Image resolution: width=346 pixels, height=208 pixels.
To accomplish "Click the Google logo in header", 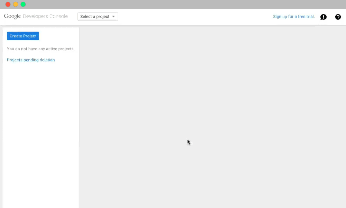I will [12, 16].
